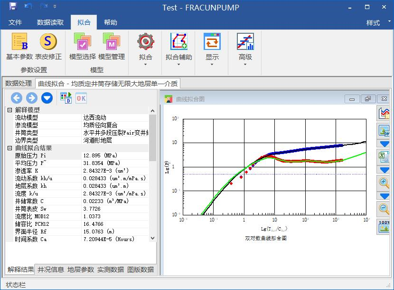Launch 模型选择 model selection
Viewport: 394px width, 290px height.
[83, 47]
